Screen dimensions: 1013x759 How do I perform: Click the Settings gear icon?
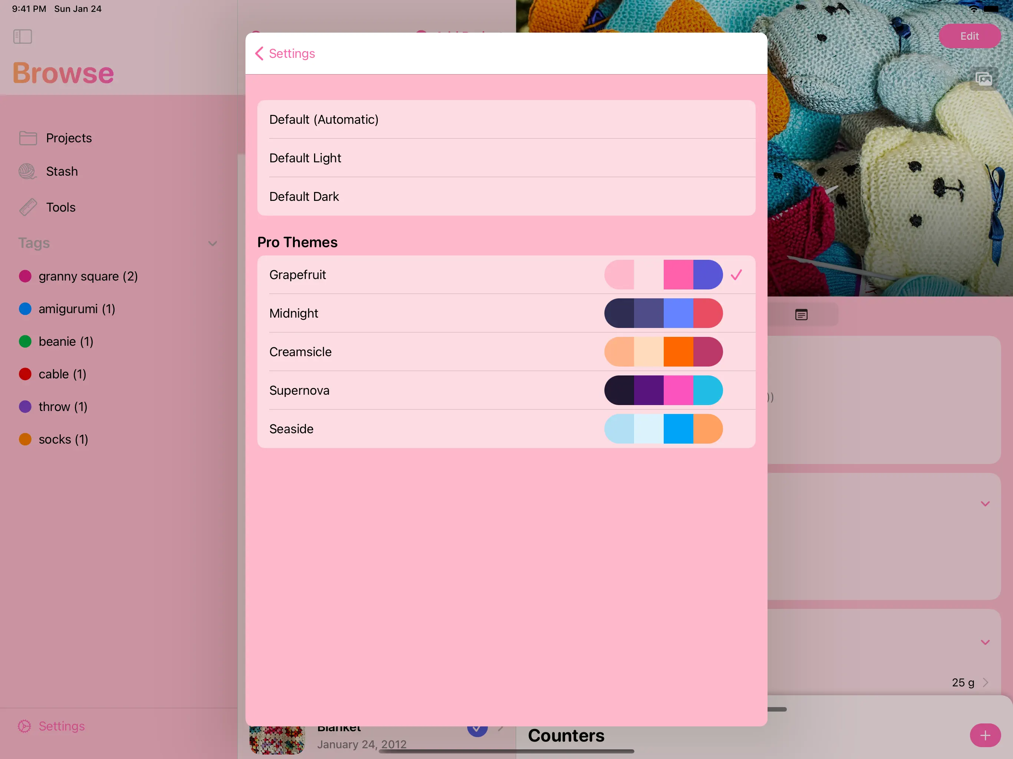coord(24,726)
